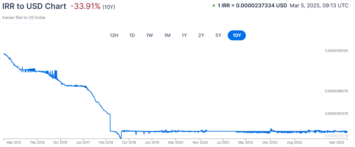Click the 0.0000359105 y-axis value

[336, 51]
